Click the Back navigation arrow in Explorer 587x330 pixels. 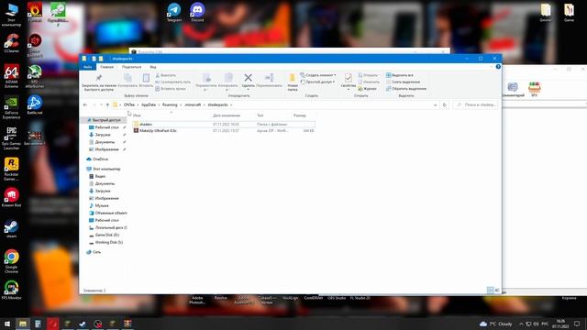tap(85, 104)
